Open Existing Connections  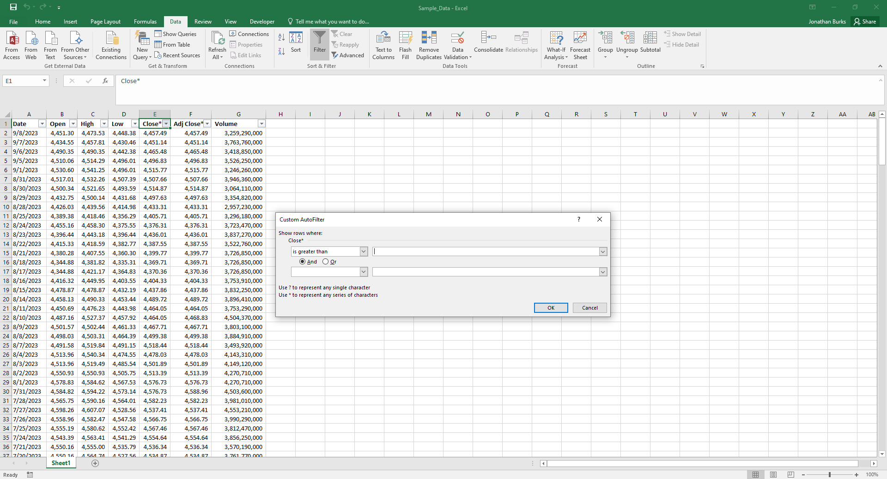[x=111, y=45]
